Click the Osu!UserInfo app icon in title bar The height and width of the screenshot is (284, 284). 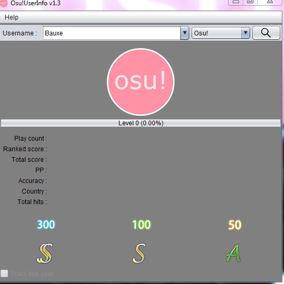[3, 3]
